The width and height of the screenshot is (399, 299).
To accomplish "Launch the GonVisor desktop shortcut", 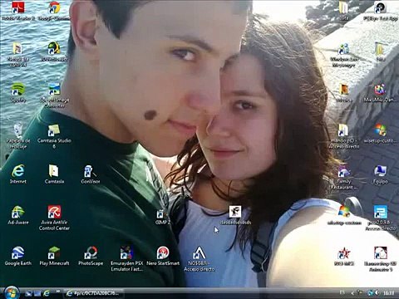I will [91, 174].
